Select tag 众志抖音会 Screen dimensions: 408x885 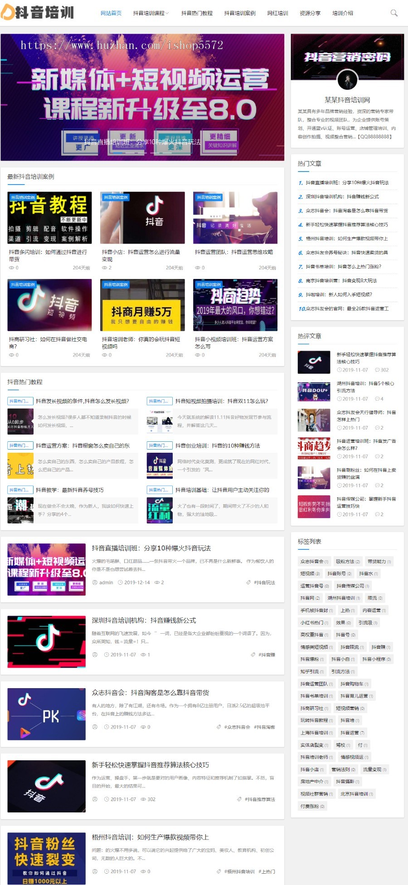[x=314, y=561]
